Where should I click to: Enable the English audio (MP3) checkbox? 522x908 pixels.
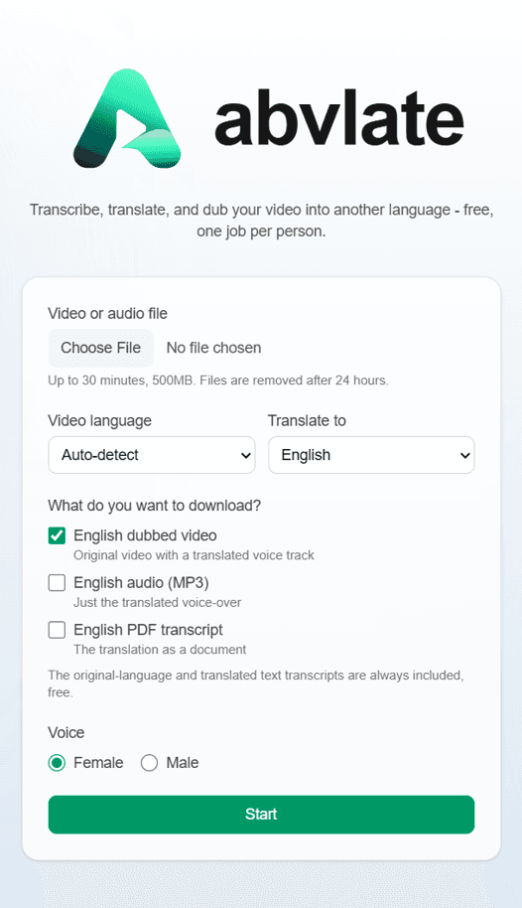click(x=57, y=582)
